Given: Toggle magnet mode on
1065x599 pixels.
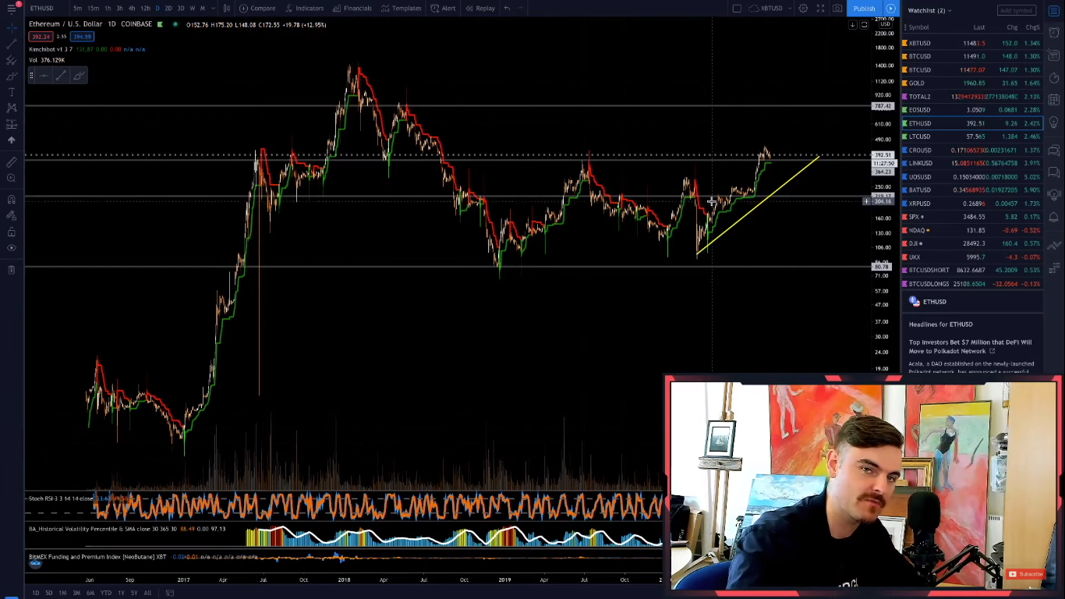Looking at the screenshot, I should pos(11,200).
